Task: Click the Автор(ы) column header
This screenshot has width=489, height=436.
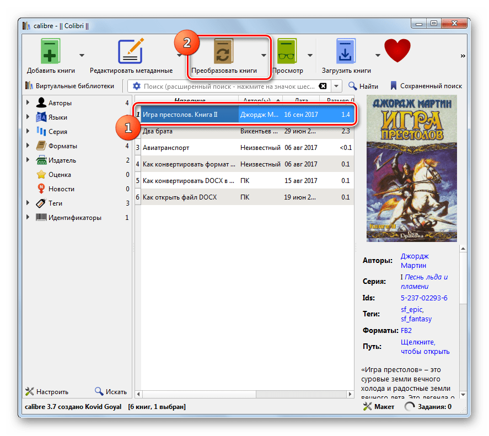Action: coord(260,100)
